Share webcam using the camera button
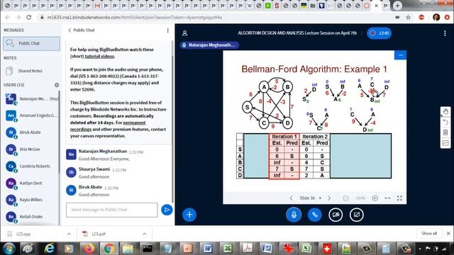Viewport: 454px width, 255px height. 336,215
